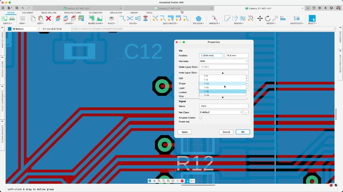The image size is (343, 192).
Task: Open the Camera_V7-A07 v55 document tab
Action: [78, 8]
